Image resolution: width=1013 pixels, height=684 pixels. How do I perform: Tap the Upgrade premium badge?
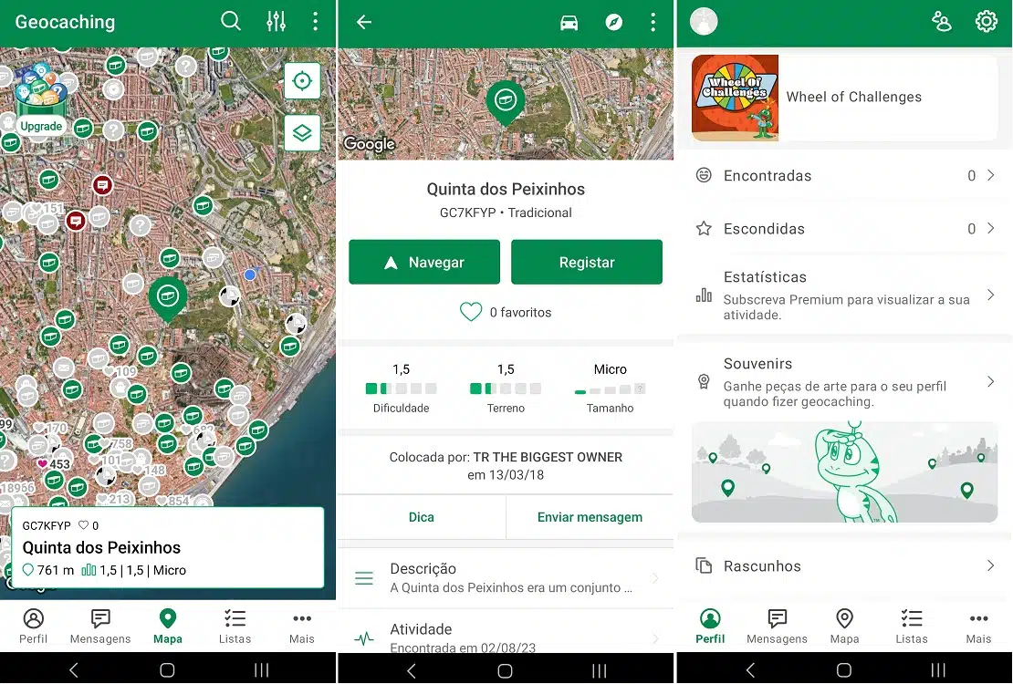[41, 97]
